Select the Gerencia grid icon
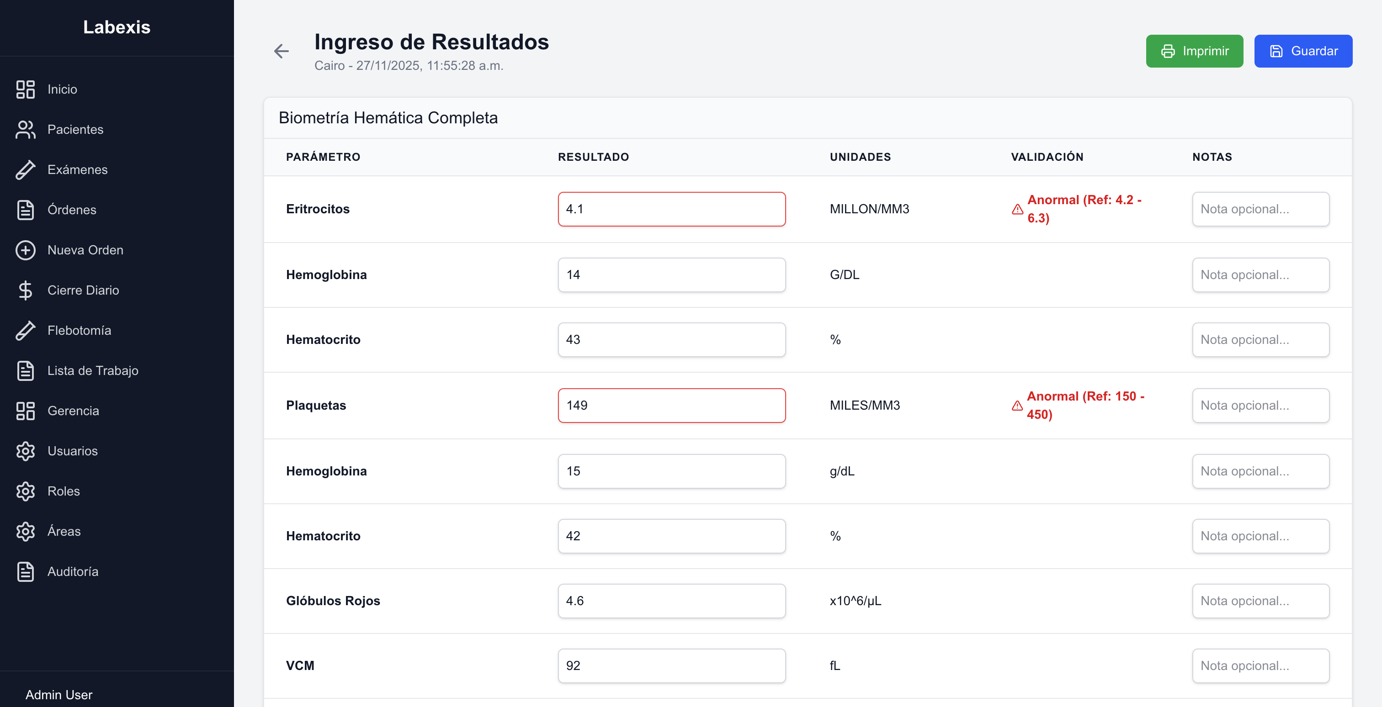This screenshot has width=1382, height=707. click(x=26, y=411)
